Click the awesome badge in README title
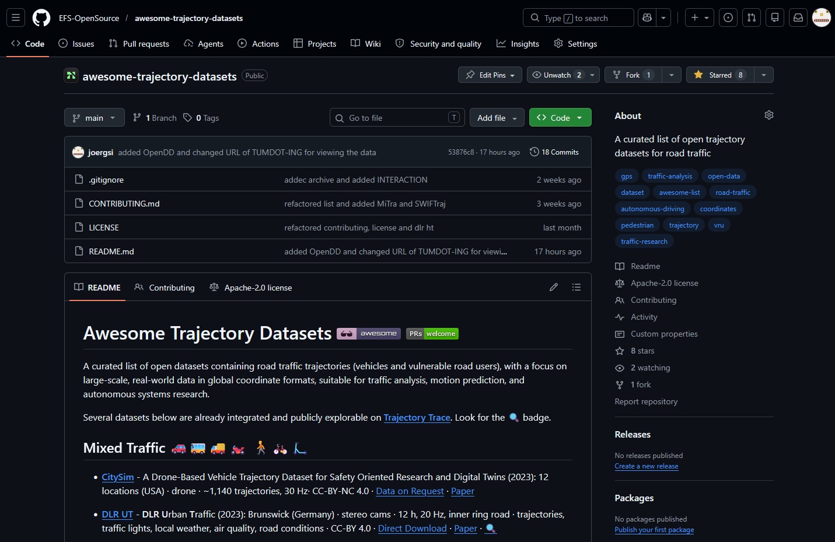Screen dimensions: 835x542 click(369, 334)
